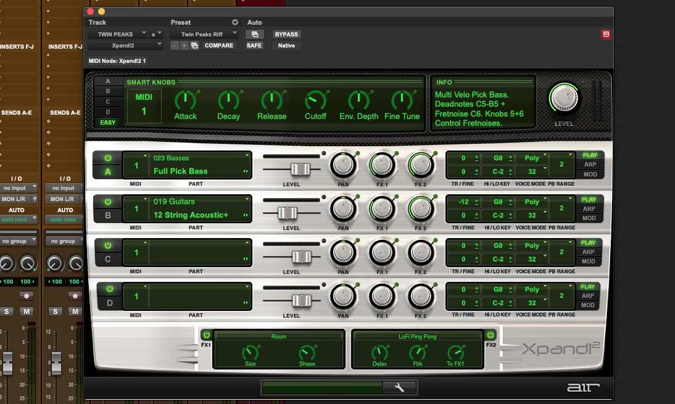Image resolution: width=675 pixels, height=404 pixels.
Task: Click the Decay smart knob
Action: coord(228,101)
